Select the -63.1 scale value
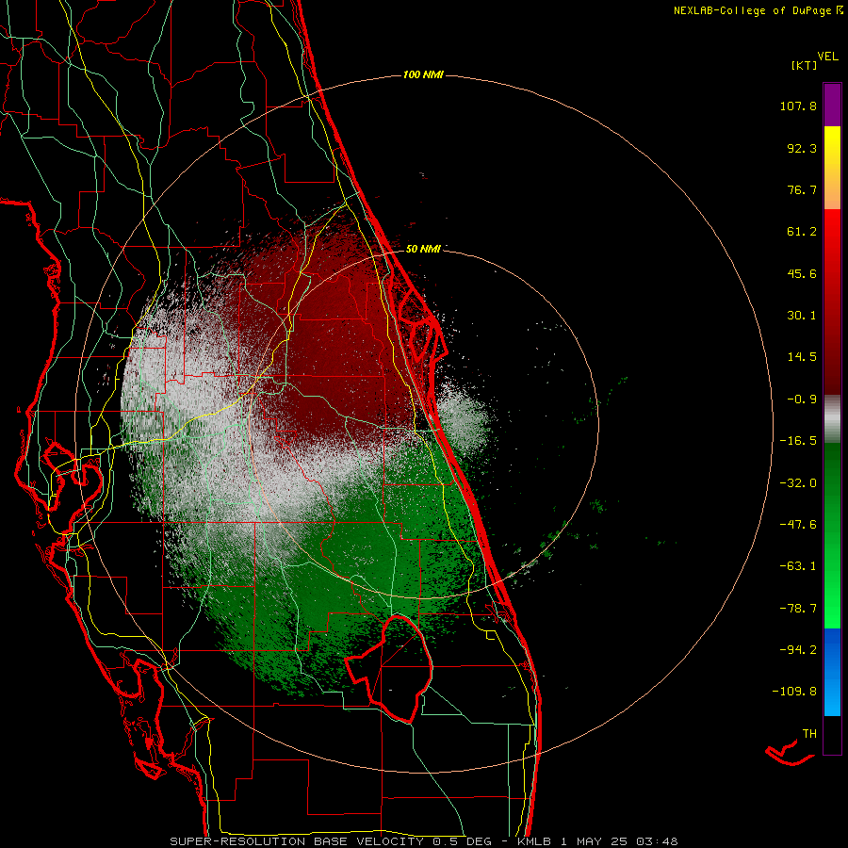The height and width of the screenshot is (848, 848). click(x=798, y=566)
